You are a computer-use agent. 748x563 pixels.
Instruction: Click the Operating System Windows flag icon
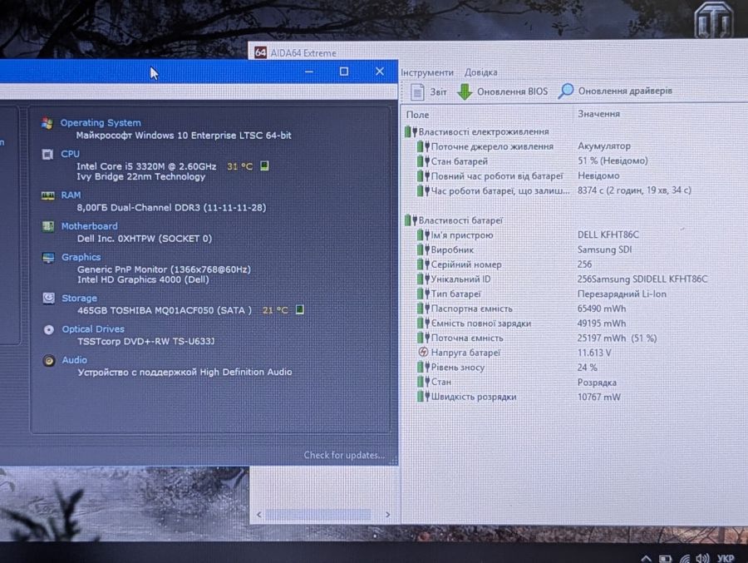click(x=47, y=123)
